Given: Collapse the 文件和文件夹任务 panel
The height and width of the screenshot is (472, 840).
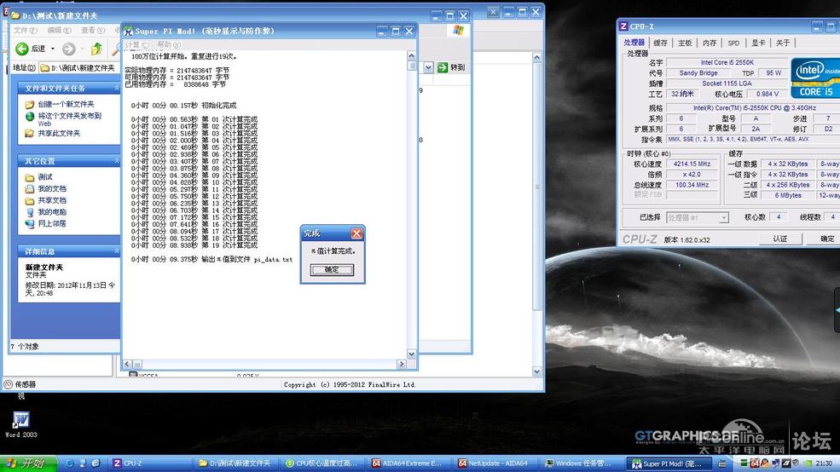Looking at the screenshot, I should coord(116,88).
